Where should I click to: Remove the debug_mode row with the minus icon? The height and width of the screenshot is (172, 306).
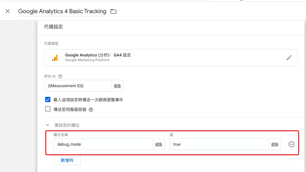click(291, 144)
